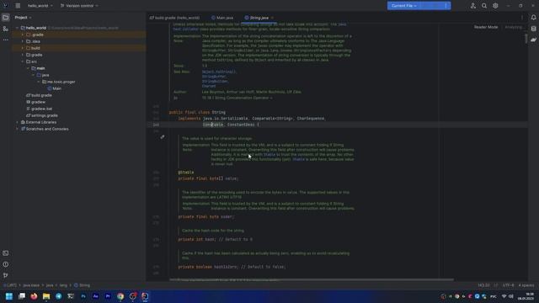The width and height of the screenshot is (539, 303).
Task: Expand the .idea folder
Action: click(x=23, y=41)
